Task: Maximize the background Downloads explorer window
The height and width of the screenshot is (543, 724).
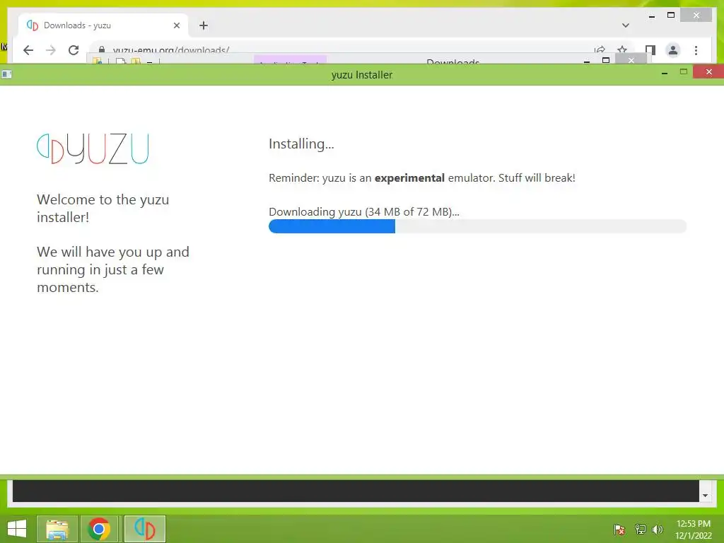Action: [x=606, y=60]
